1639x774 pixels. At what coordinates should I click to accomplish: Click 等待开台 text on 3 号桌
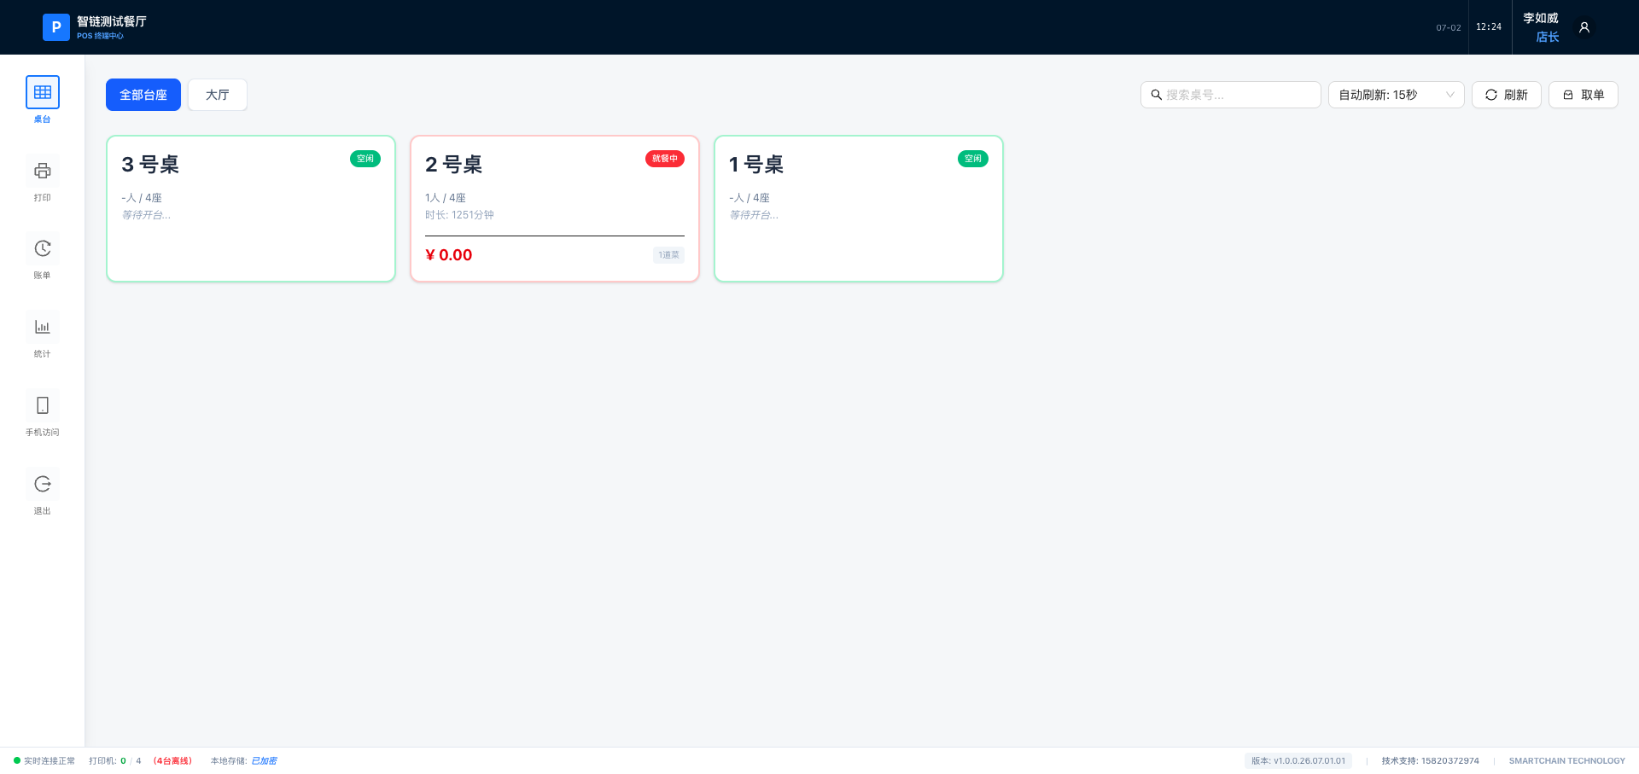[146, 215]
